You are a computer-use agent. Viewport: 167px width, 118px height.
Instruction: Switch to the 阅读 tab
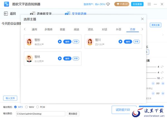pos(77,29)
